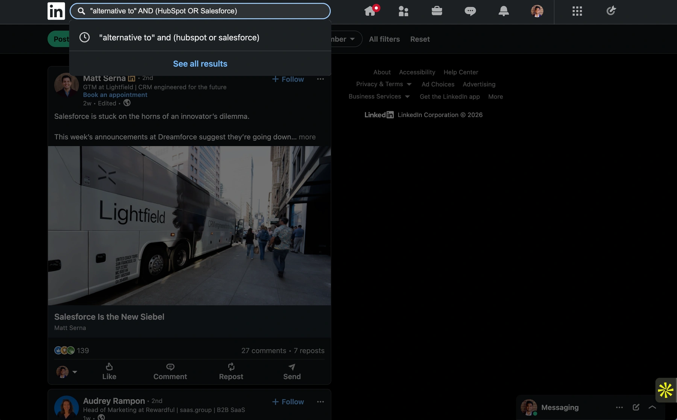Screen dimensions: 677x420
Task: Comment on Matt Serna's post
Action: tap(170, 371)
